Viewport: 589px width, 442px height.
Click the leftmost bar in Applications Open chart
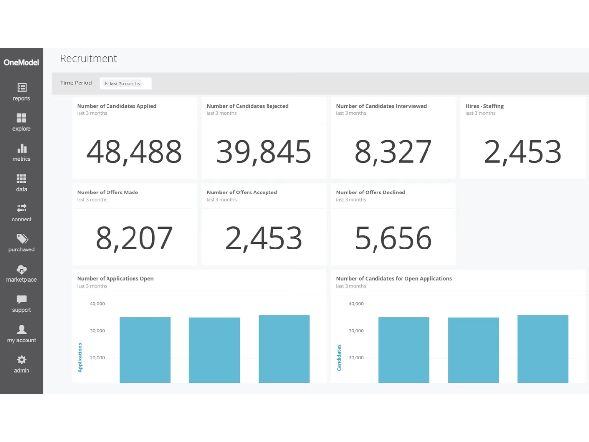click(145, 350)
